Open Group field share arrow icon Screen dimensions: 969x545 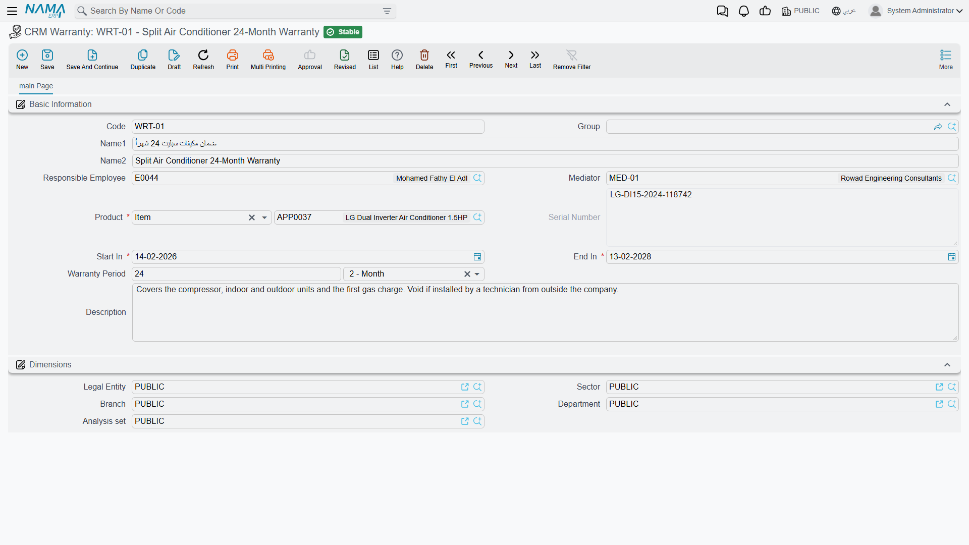click(938, 127)
